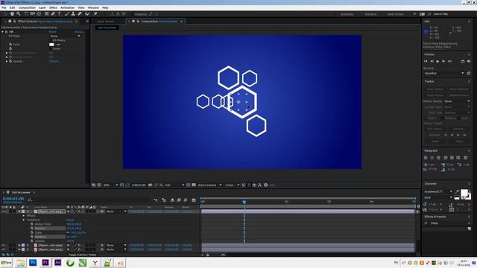Toggle the Invert checkbox in Fill
Screen dimensions: 477x268
click(51, 48)
